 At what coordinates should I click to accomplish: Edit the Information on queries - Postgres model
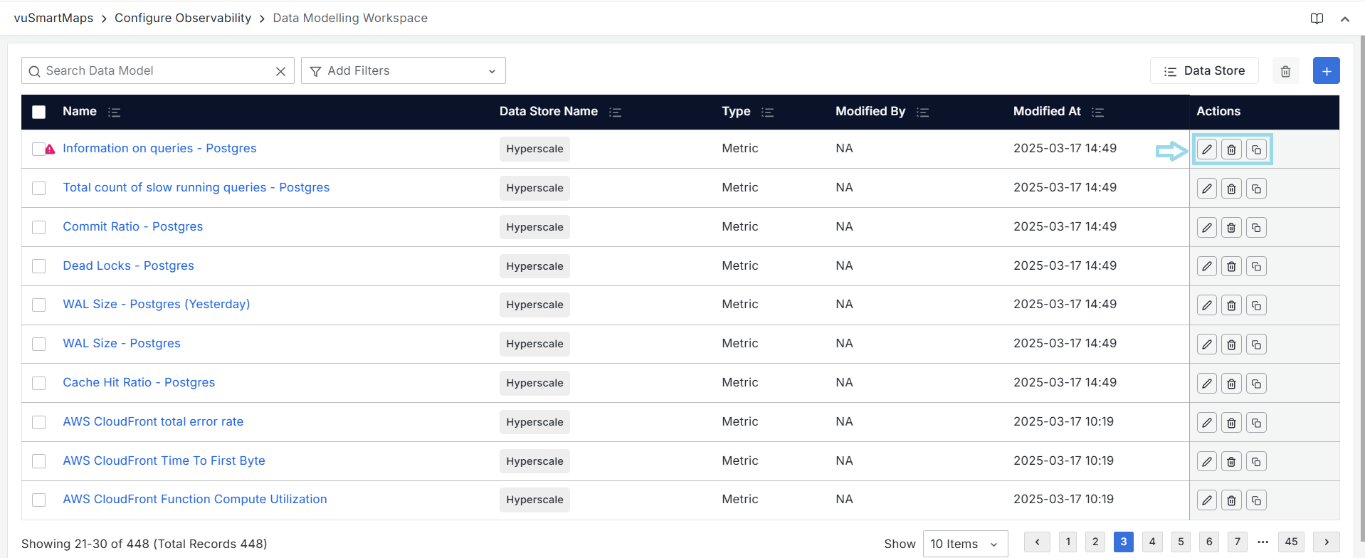click(1207, 149)
